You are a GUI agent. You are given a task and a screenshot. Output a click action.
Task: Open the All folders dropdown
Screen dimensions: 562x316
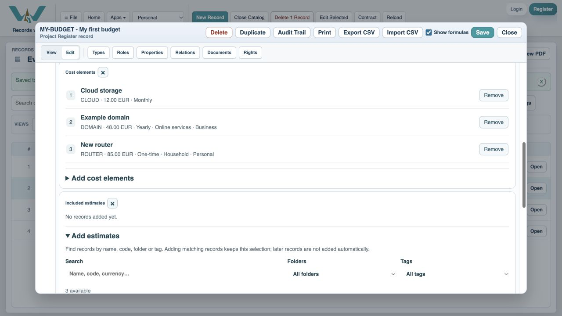[x=344, y=274]
